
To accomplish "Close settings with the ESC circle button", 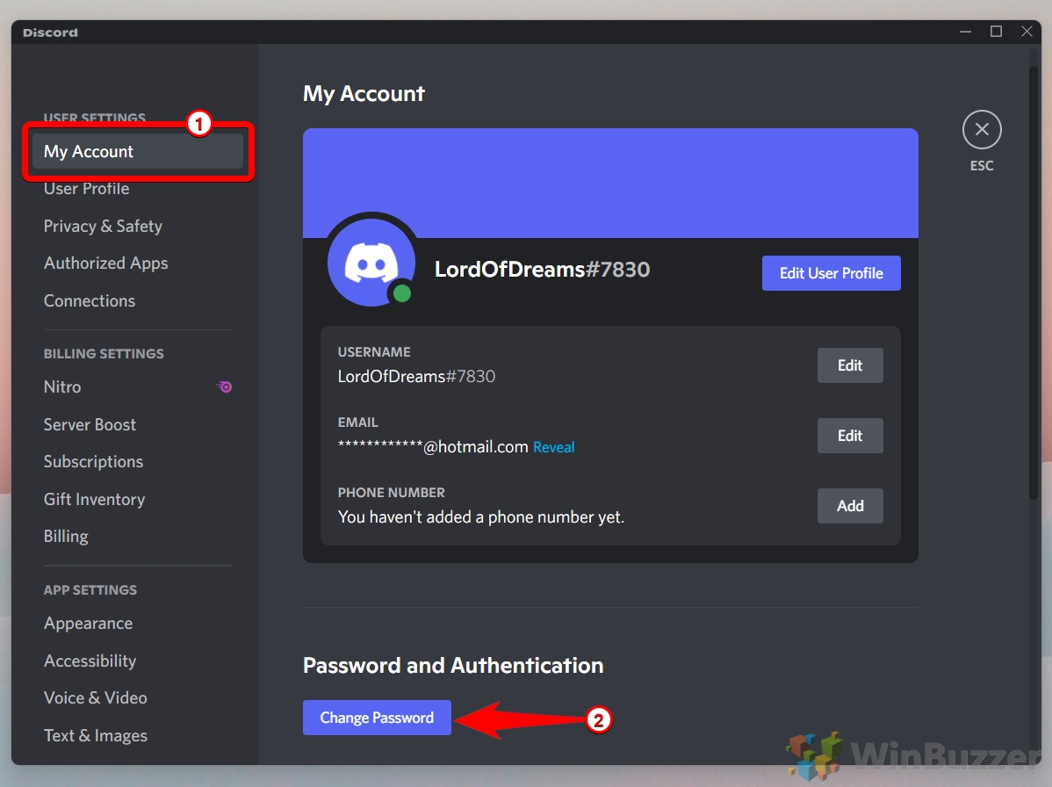I will [982, 129].
